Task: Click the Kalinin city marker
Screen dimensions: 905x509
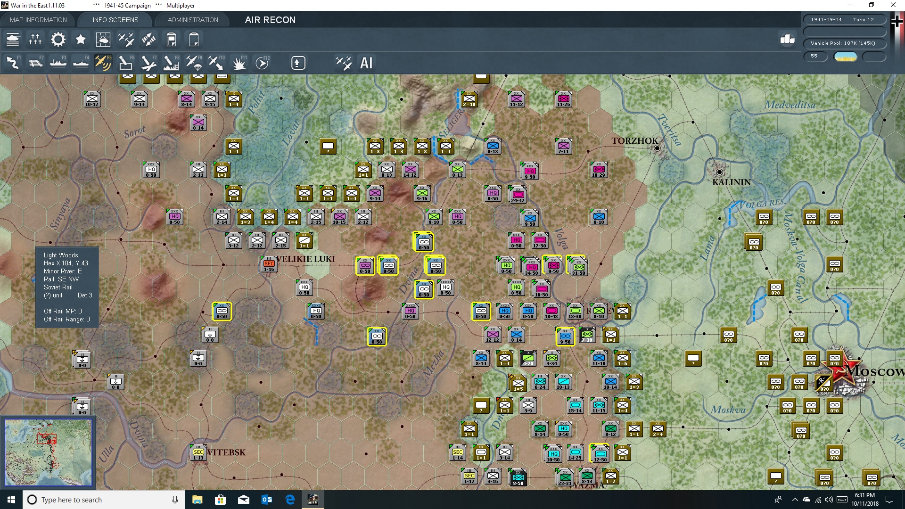Action: pos(719,172)
